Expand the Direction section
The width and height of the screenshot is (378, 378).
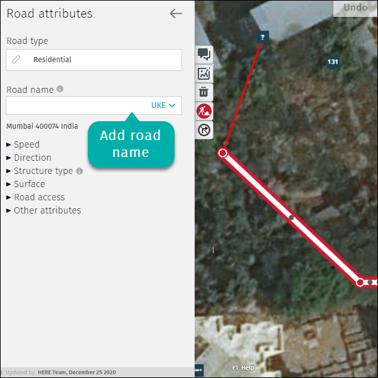point(29,158)
